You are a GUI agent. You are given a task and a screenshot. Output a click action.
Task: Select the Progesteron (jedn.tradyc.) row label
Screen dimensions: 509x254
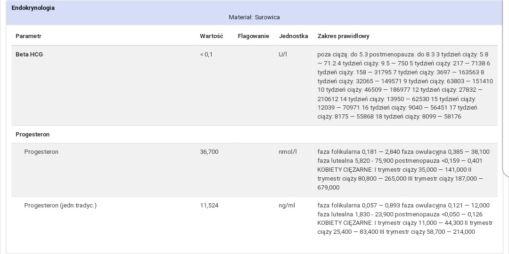60,206
